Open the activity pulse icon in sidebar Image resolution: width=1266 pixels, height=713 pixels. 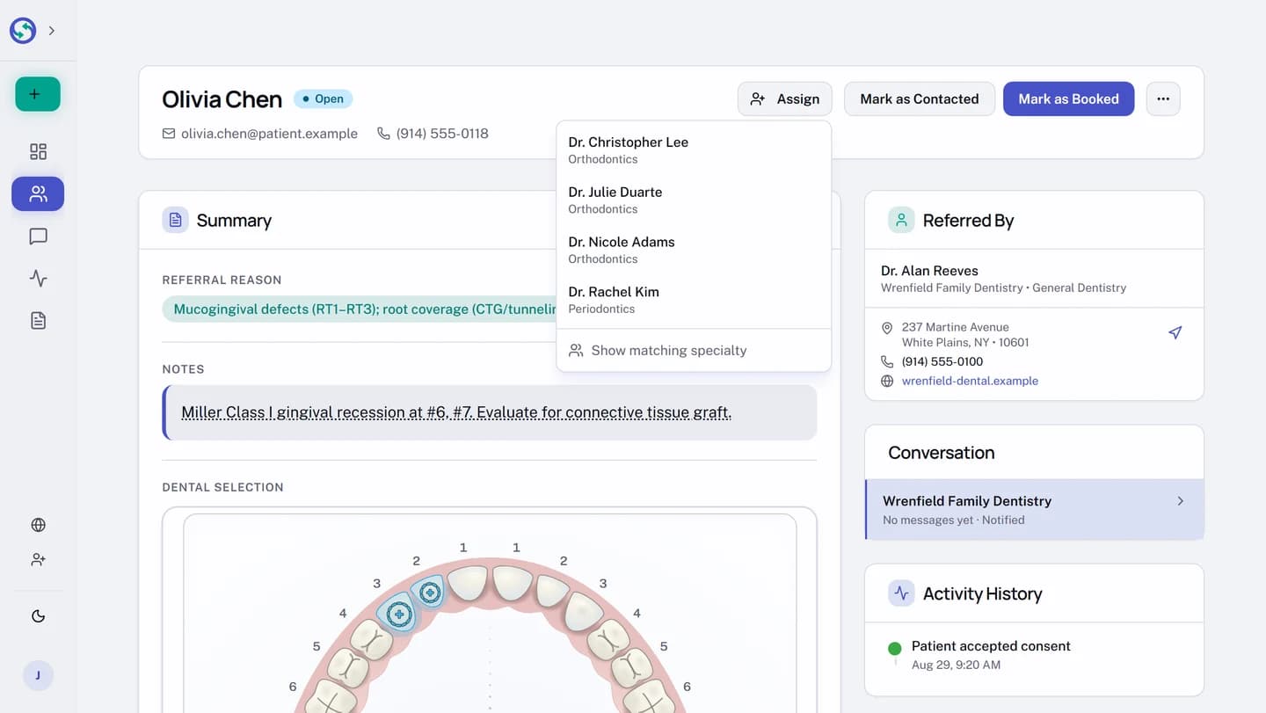38,278
